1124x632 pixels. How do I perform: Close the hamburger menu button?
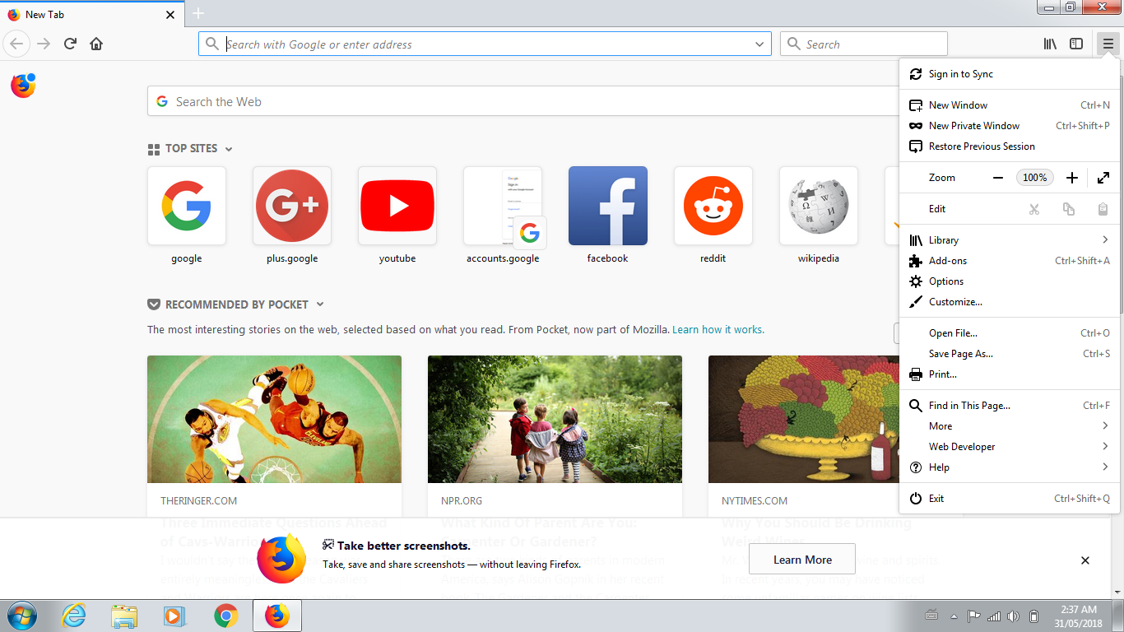click(1108, 44)
